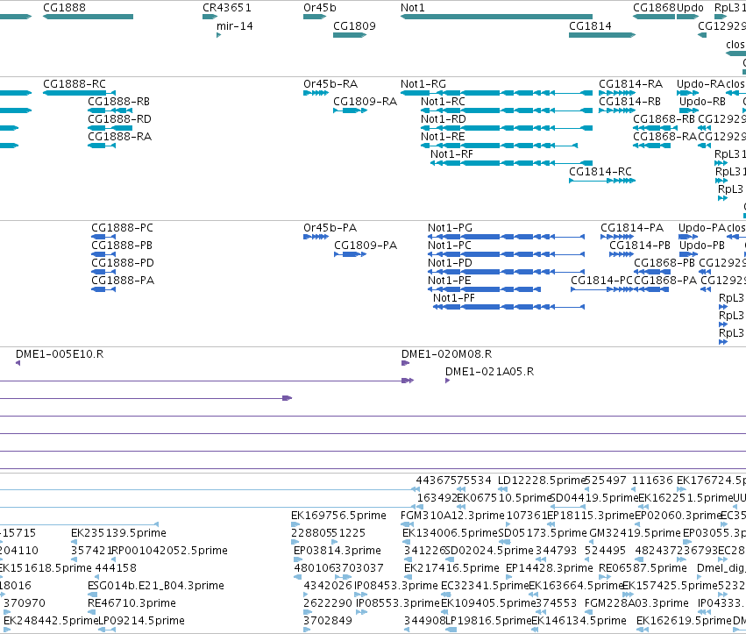Select EST RE46710.3prime

[92, 612]
